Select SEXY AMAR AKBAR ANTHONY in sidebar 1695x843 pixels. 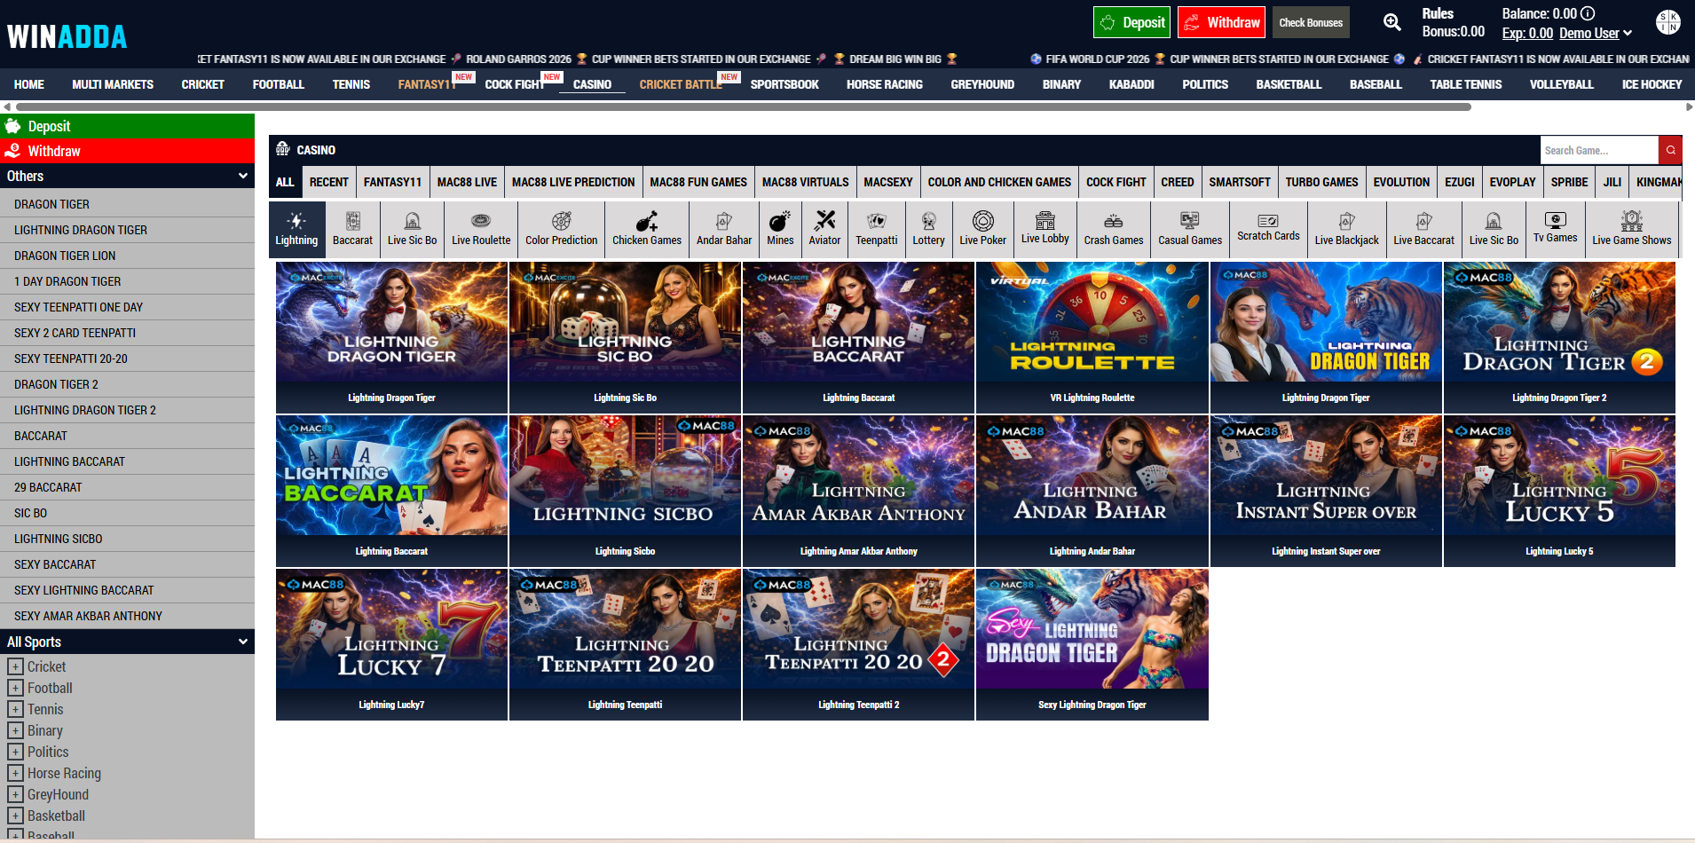pyautogui.click(x=127, y=616)
